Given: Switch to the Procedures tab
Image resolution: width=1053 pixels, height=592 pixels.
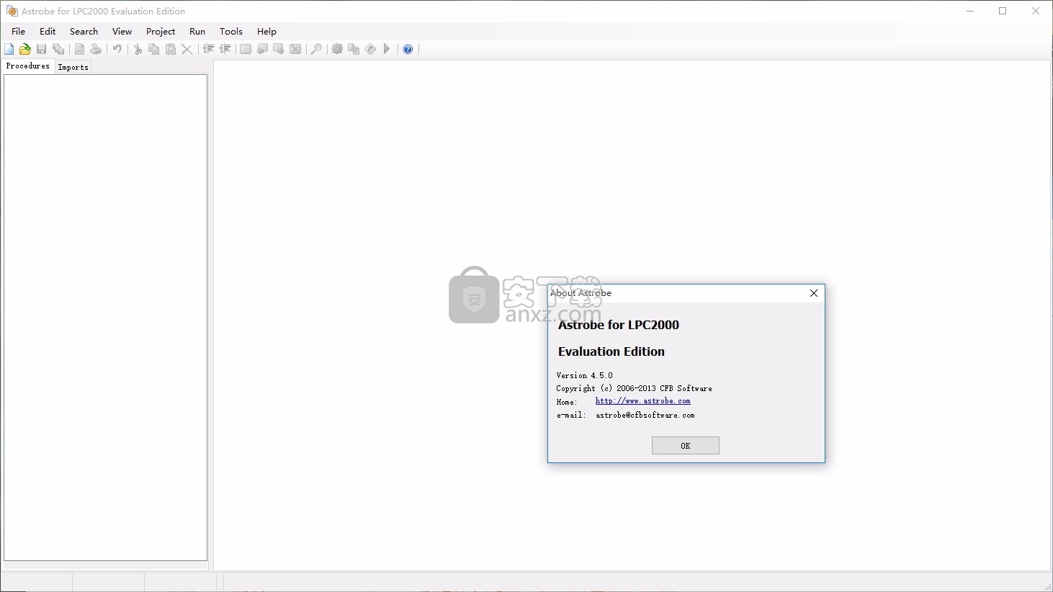Looking at the screenshot, I should coord(27,66).
